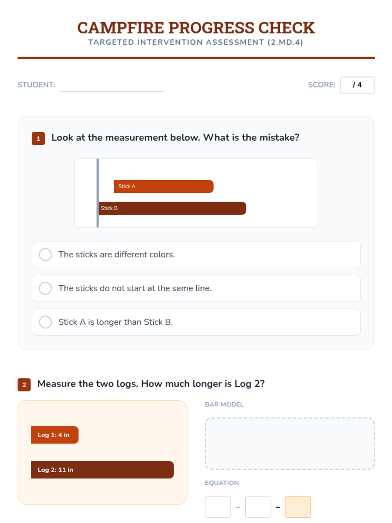392x523 pixels.
Task: Select "The sticks are different colors" radio
Action: [45, 255]
